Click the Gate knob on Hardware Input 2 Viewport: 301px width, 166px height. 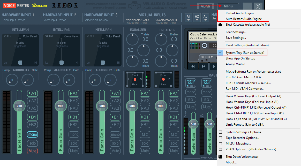pos(69,80)
